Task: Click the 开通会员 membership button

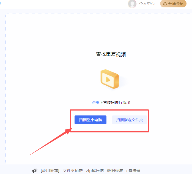Action: 173,4
